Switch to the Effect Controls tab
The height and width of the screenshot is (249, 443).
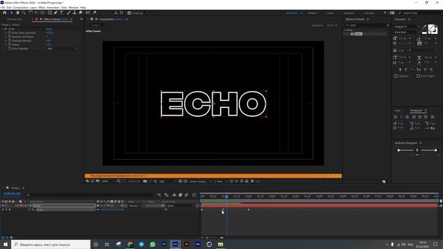tap(55, 19)
